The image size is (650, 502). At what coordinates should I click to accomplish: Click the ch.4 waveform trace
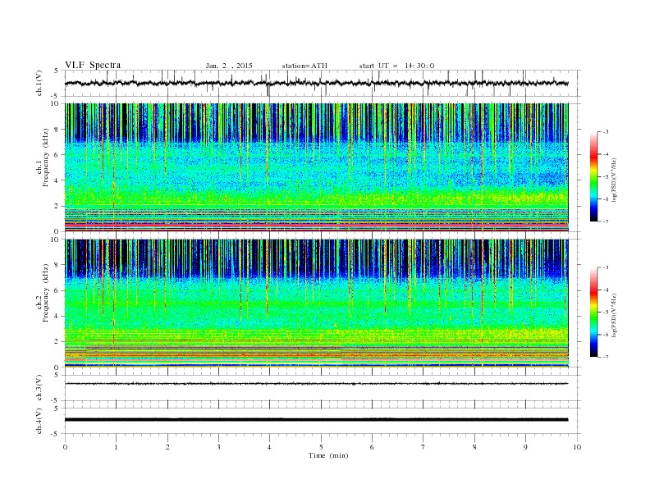click(x=317, y=420)
